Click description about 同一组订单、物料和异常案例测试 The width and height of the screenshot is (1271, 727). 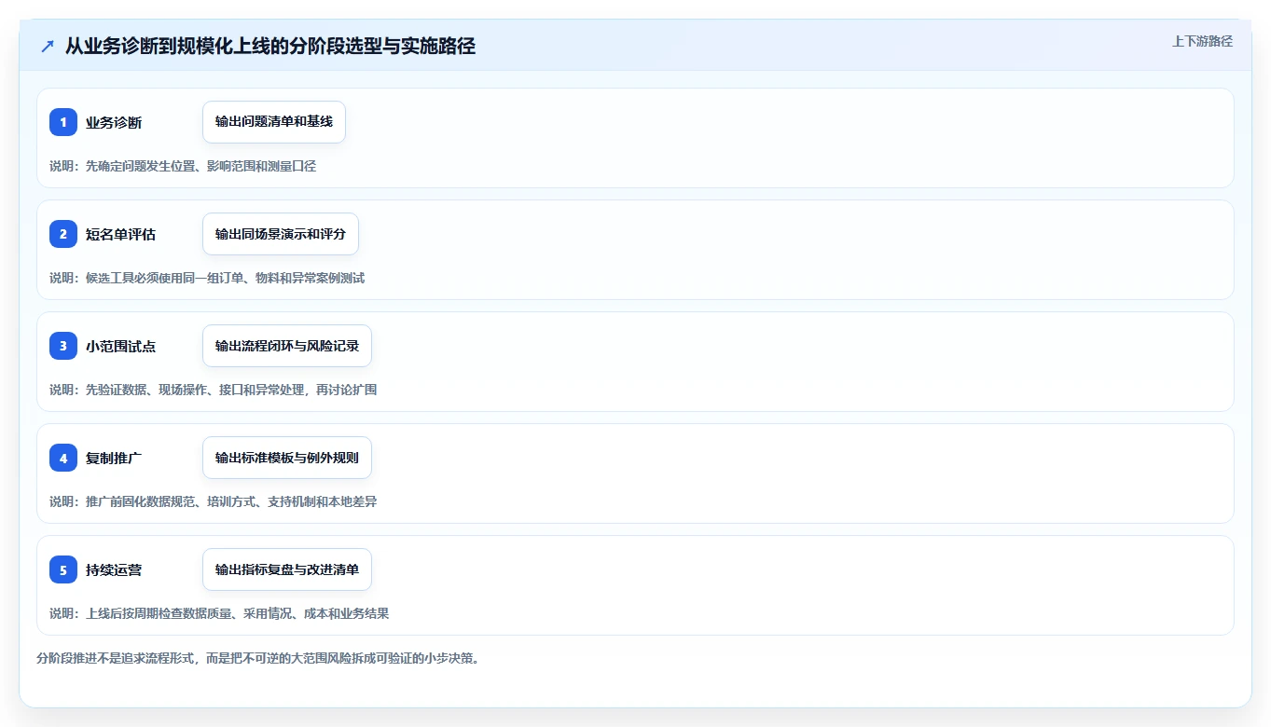pyautogui.click(x=207, y=278)
